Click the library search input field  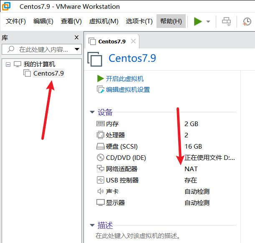(x=42, y=49)
